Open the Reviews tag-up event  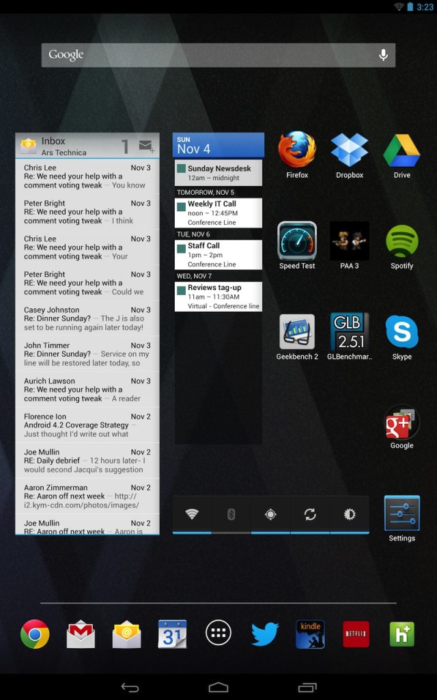tap(218, 297)
